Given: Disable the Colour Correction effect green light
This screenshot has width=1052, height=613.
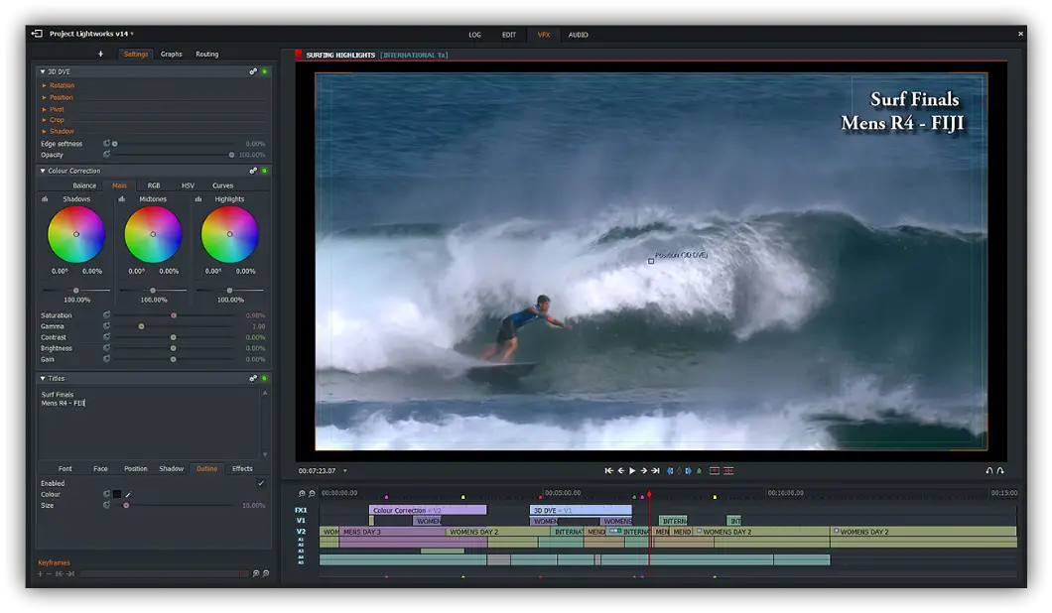Looking at the screenshot, I should [x=264, y=171].
